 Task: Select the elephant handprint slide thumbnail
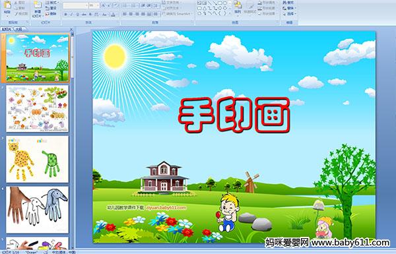point(37,210)
